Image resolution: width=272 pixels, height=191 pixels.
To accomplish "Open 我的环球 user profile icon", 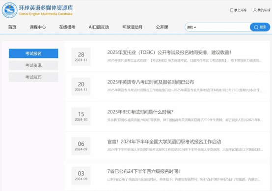I will tap(262, 10).
